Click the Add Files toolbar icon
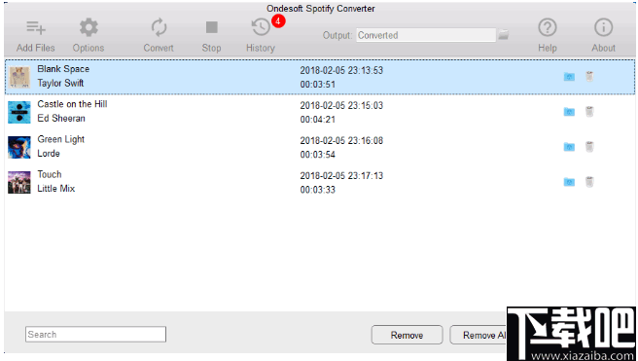The width and height of the screenshot is (638, 361). pos(36,27)
